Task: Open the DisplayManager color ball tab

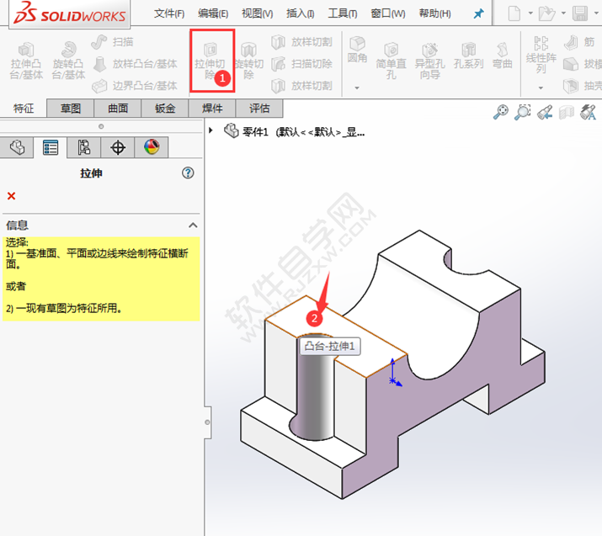Action: [x=152, y=147]
